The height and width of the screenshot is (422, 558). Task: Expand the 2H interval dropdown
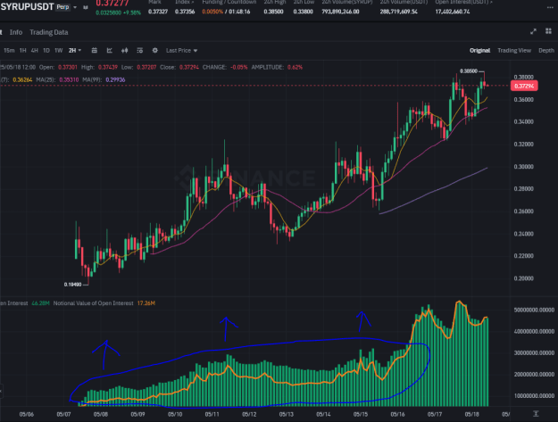(75, 51)
